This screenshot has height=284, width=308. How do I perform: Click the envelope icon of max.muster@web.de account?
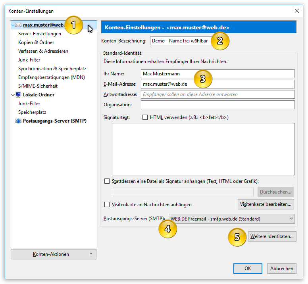tap(18, 25)
